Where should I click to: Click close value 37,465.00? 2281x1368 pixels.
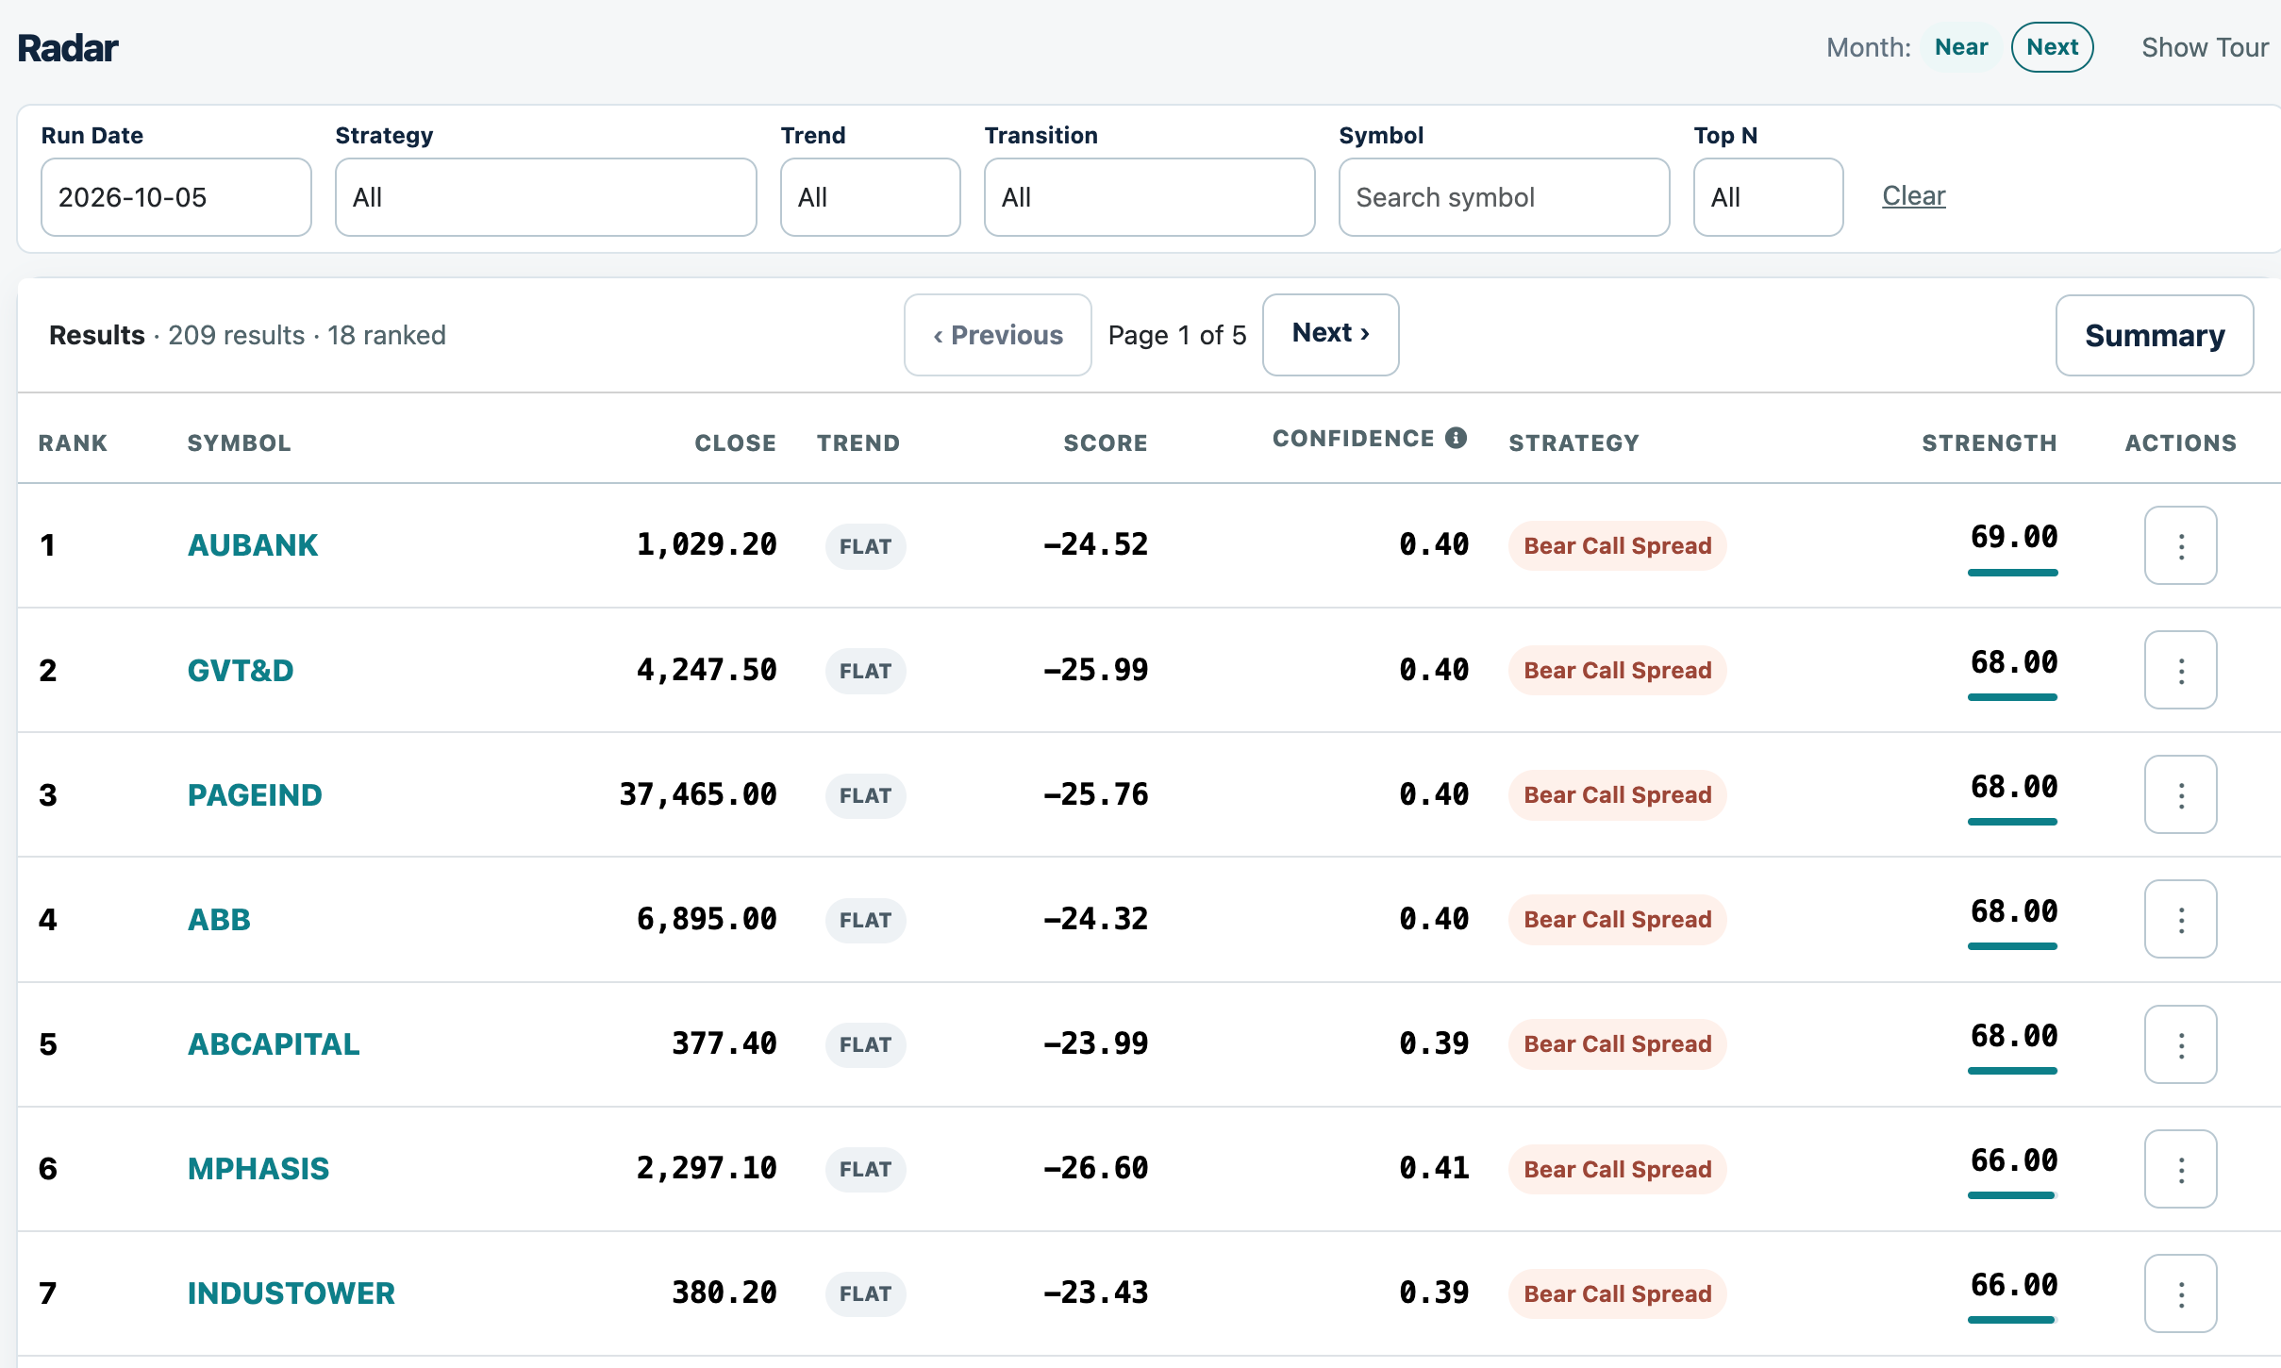[x=697, y=794]
